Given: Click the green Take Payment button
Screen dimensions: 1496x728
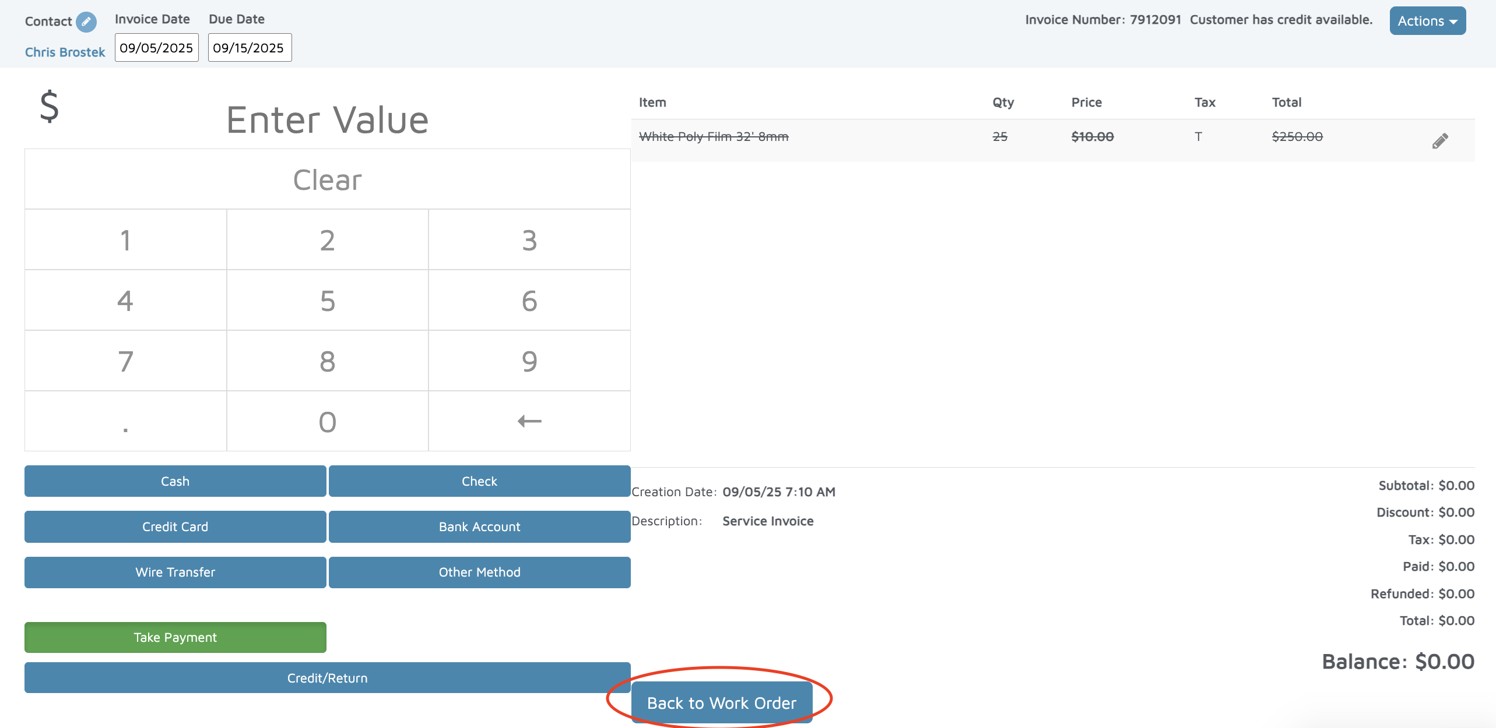Looking at the screenshot, I should point(175,637).
